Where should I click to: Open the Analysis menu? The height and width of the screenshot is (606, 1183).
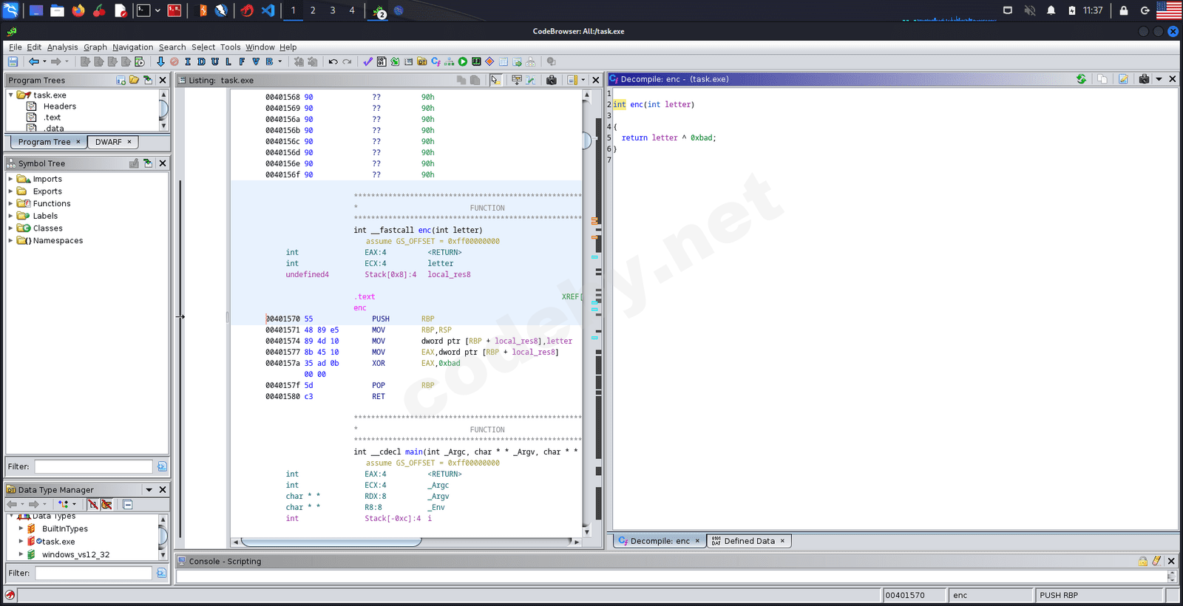[x=62, y=47]
